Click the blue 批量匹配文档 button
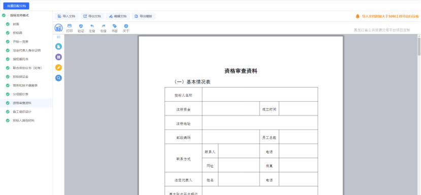This screenshot has height=195, width=421. pos(16,6)
